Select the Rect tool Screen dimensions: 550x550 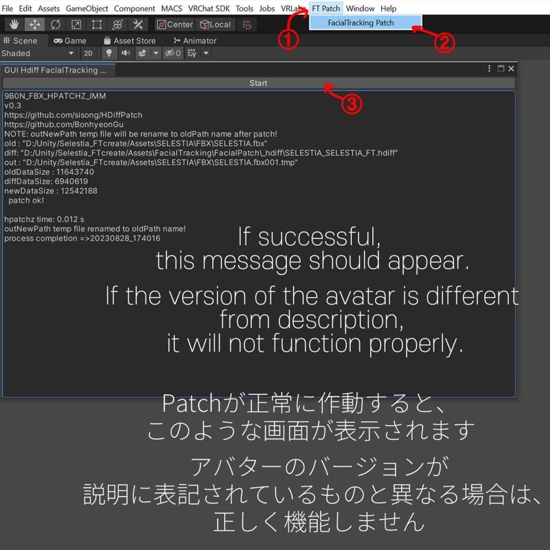click(x=96, y=24)
